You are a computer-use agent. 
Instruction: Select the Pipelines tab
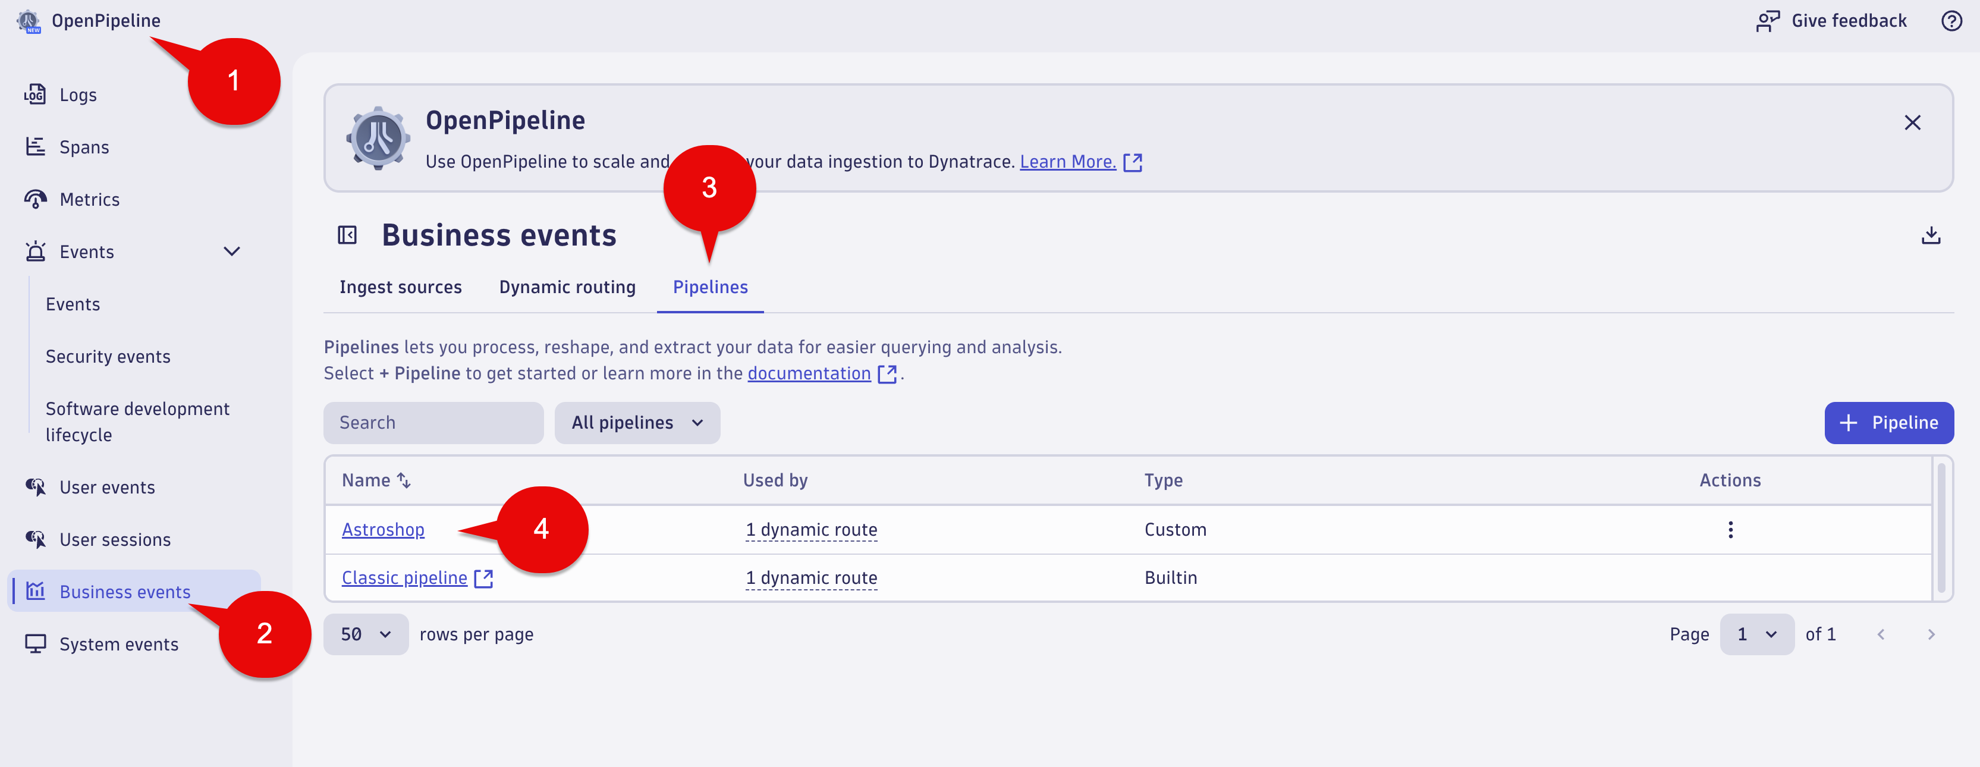coord(710,287)
